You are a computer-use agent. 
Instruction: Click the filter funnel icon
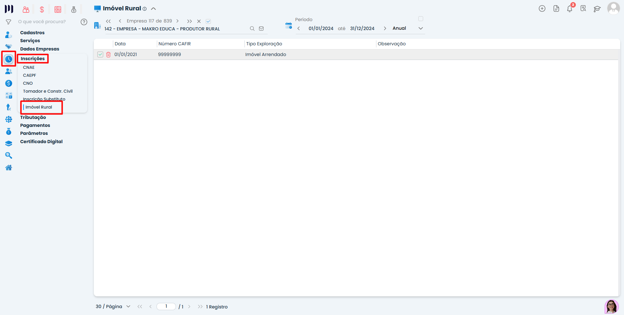[9, 22]
